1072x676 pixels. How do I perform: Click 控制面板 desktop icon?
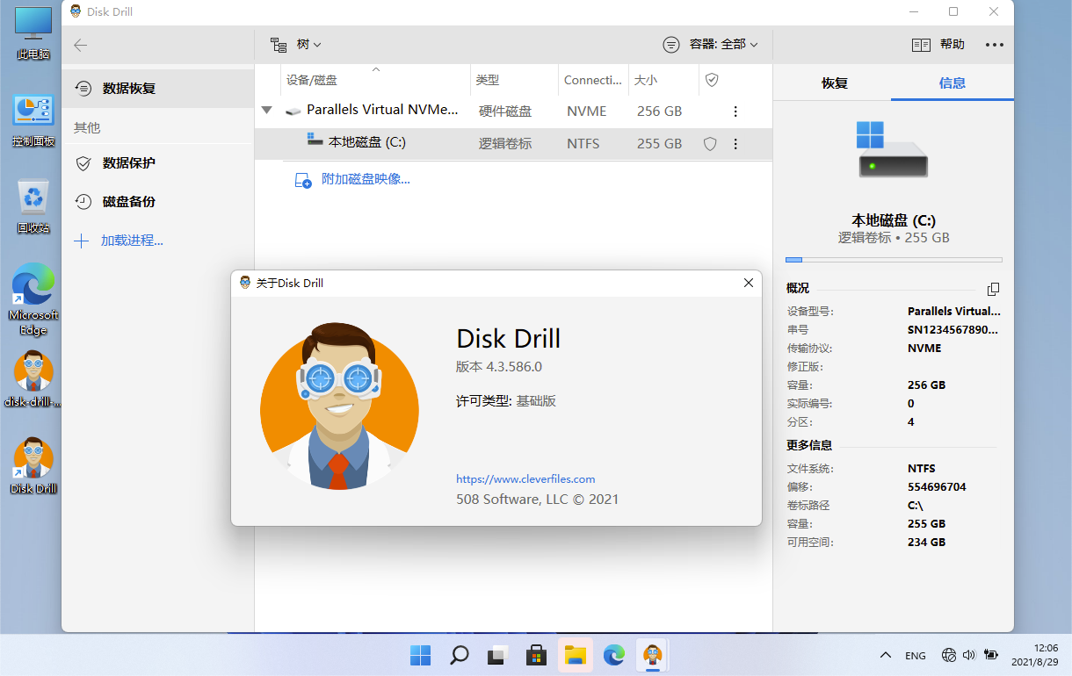pos(33,120)
